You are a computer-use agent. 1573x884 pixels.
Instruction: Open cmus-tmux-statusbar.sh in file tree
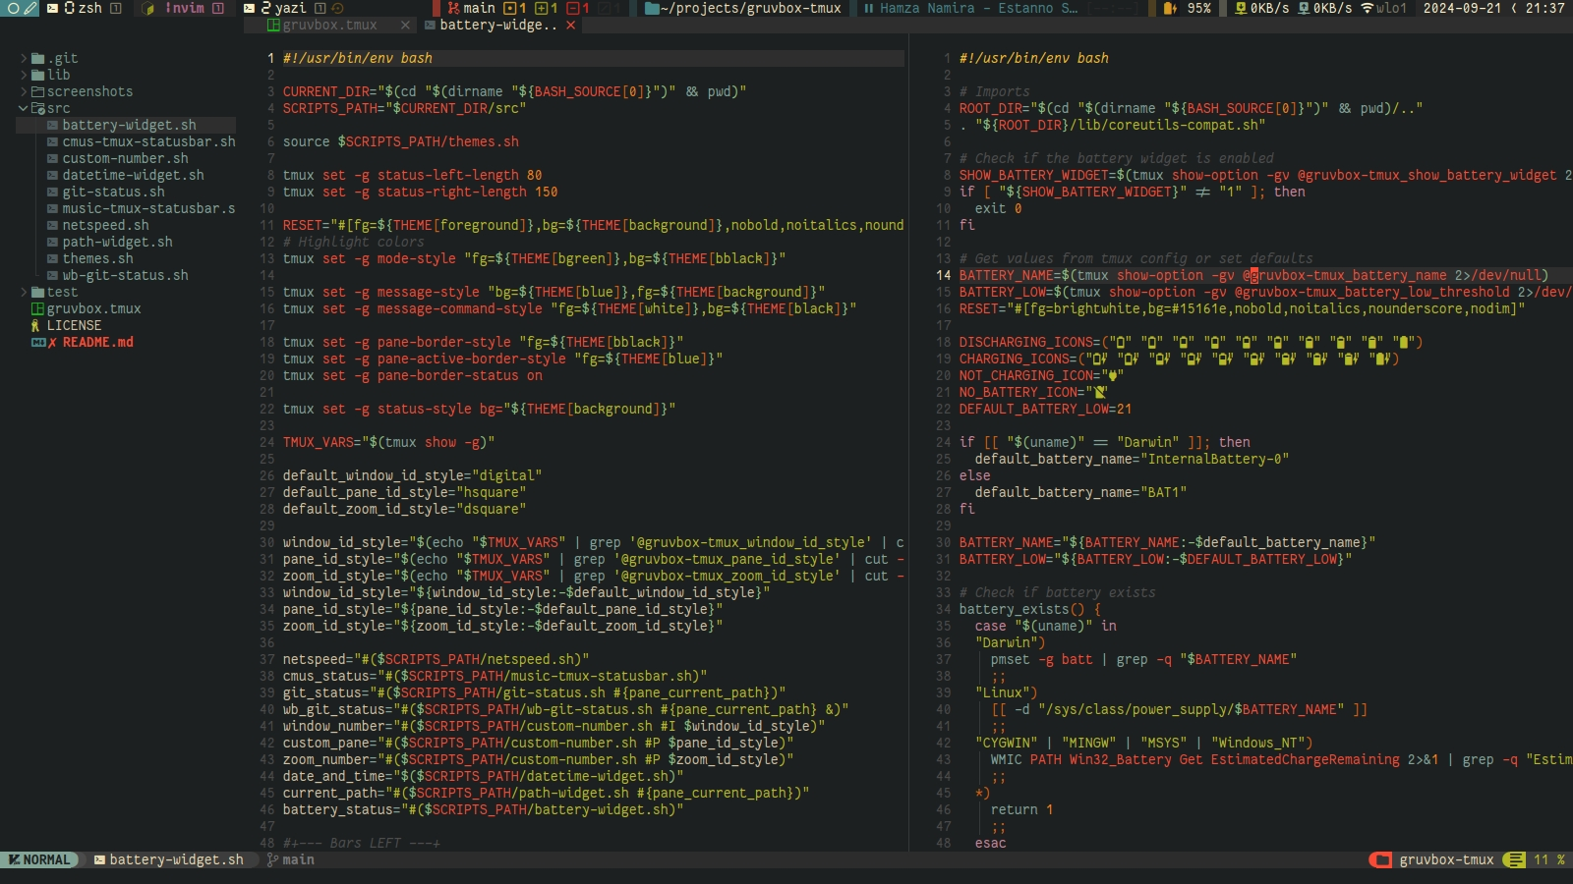point(148,141)
